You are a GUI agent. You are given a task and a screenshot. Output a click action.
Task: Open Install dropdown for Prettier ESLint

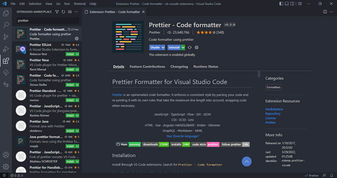pos(77,54)
